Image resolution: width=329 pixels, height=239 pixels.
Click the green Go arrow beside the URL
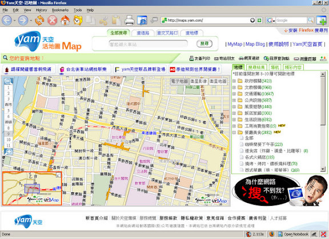(259, 21)
